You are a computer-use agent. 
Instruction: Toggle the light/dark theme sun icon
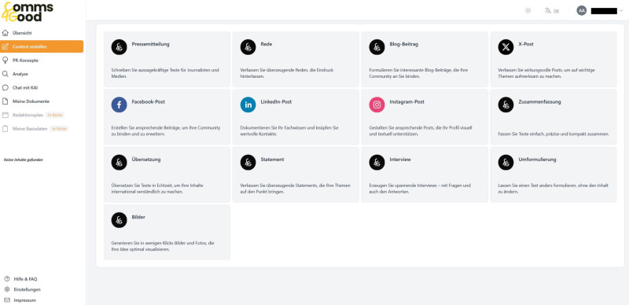(528, 11)
